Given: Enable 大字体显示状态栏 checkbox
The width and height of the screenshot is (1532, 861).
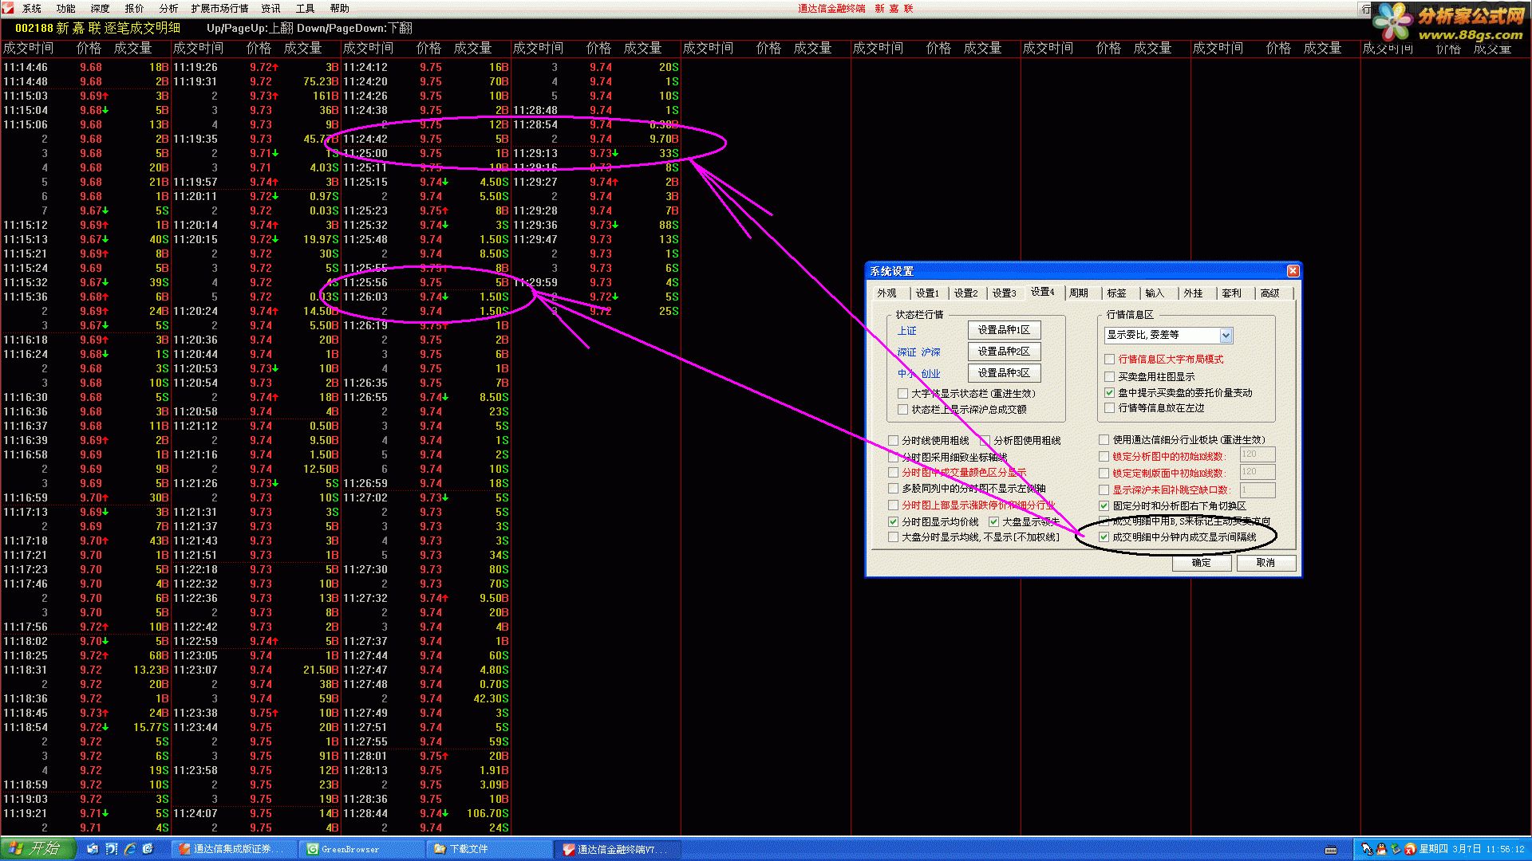Looking at the screenshot, I should [902, 394].
